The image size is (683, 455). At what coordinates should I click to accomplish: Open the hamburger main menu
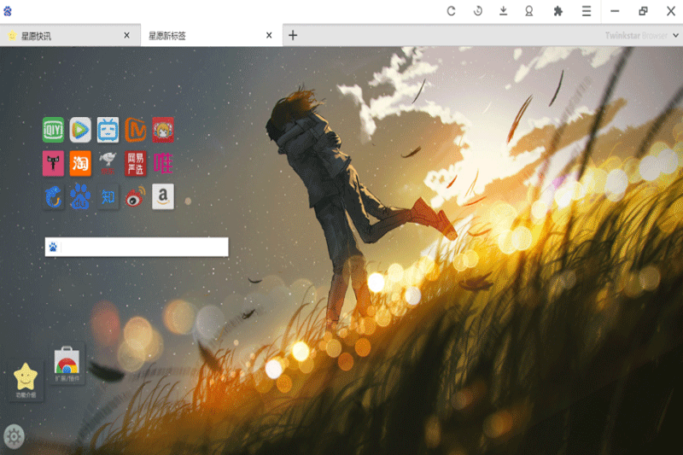click(x=586, y=11)
